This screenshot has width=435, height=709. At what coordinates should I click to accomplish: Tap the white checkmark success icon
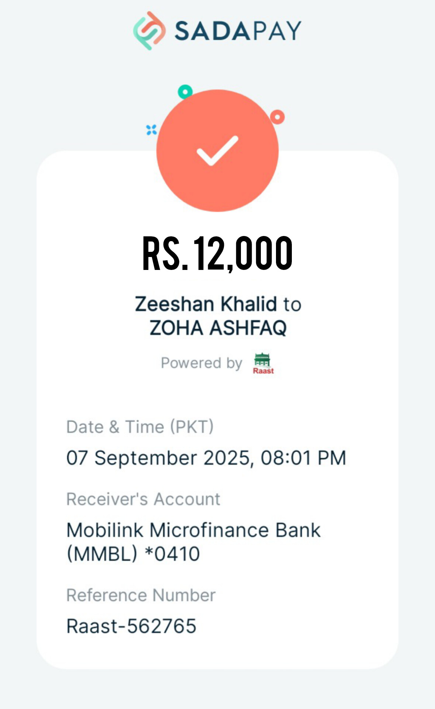pyautogui.click(x=217, y=151)
